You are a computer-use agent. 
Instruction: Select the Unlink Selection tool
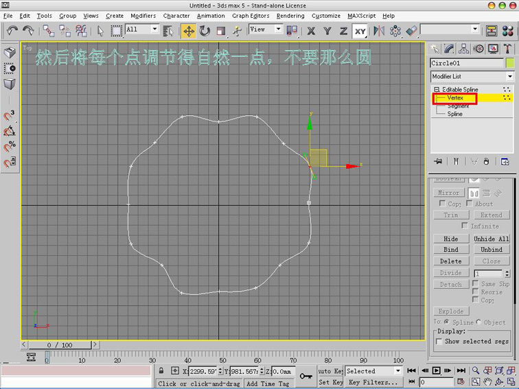(65, 31)
